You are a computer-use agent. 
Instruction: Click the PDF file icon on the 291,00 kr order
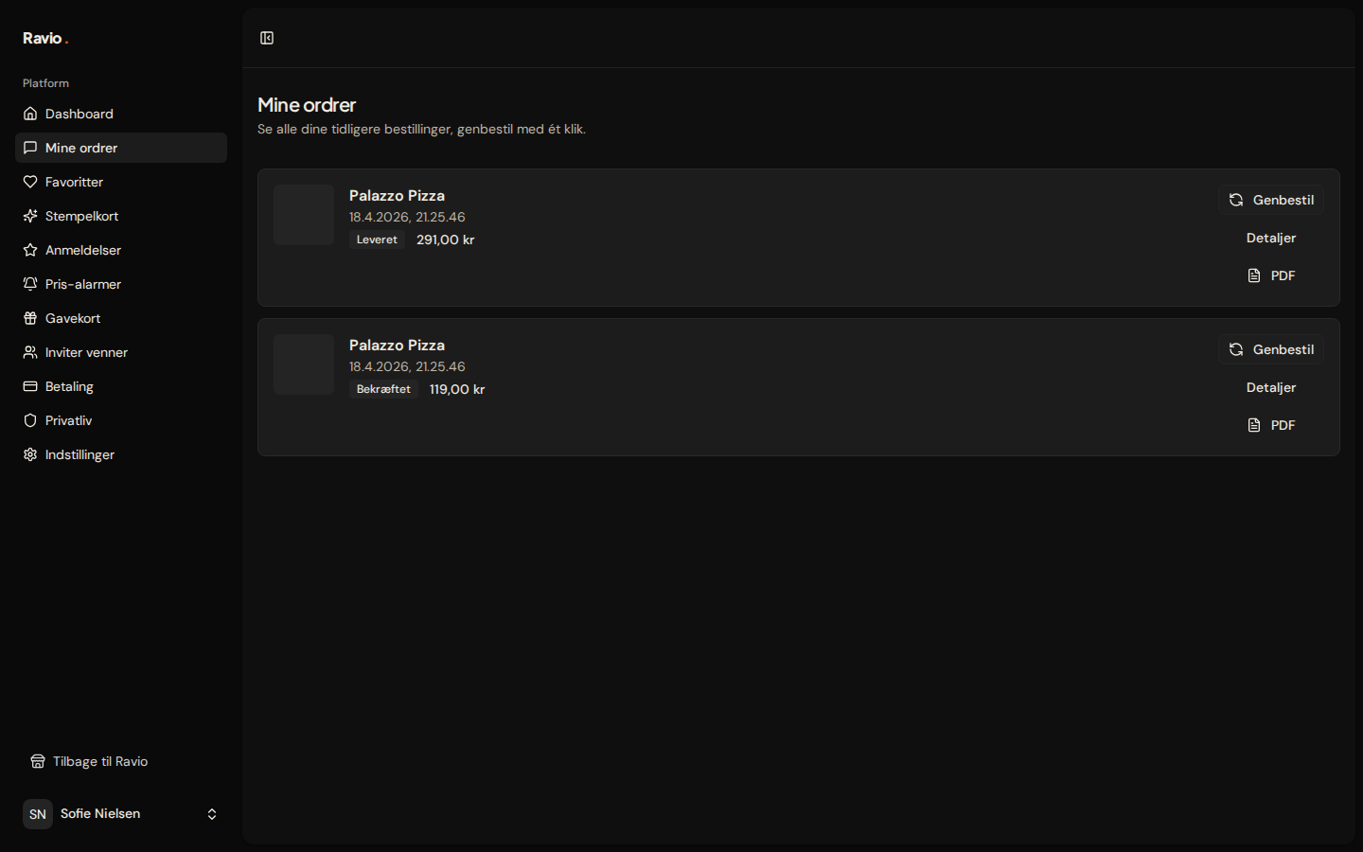(1254, 275)
